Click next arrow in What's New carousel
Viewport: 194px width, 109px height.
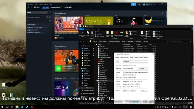(x=162, y=13)
